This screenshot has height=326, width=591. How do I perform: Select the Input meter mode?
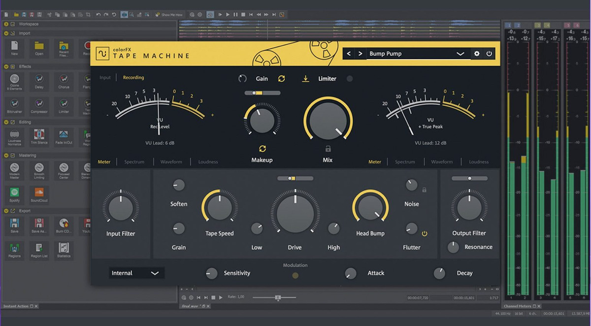pyautogui.click(x=105, y=78)
